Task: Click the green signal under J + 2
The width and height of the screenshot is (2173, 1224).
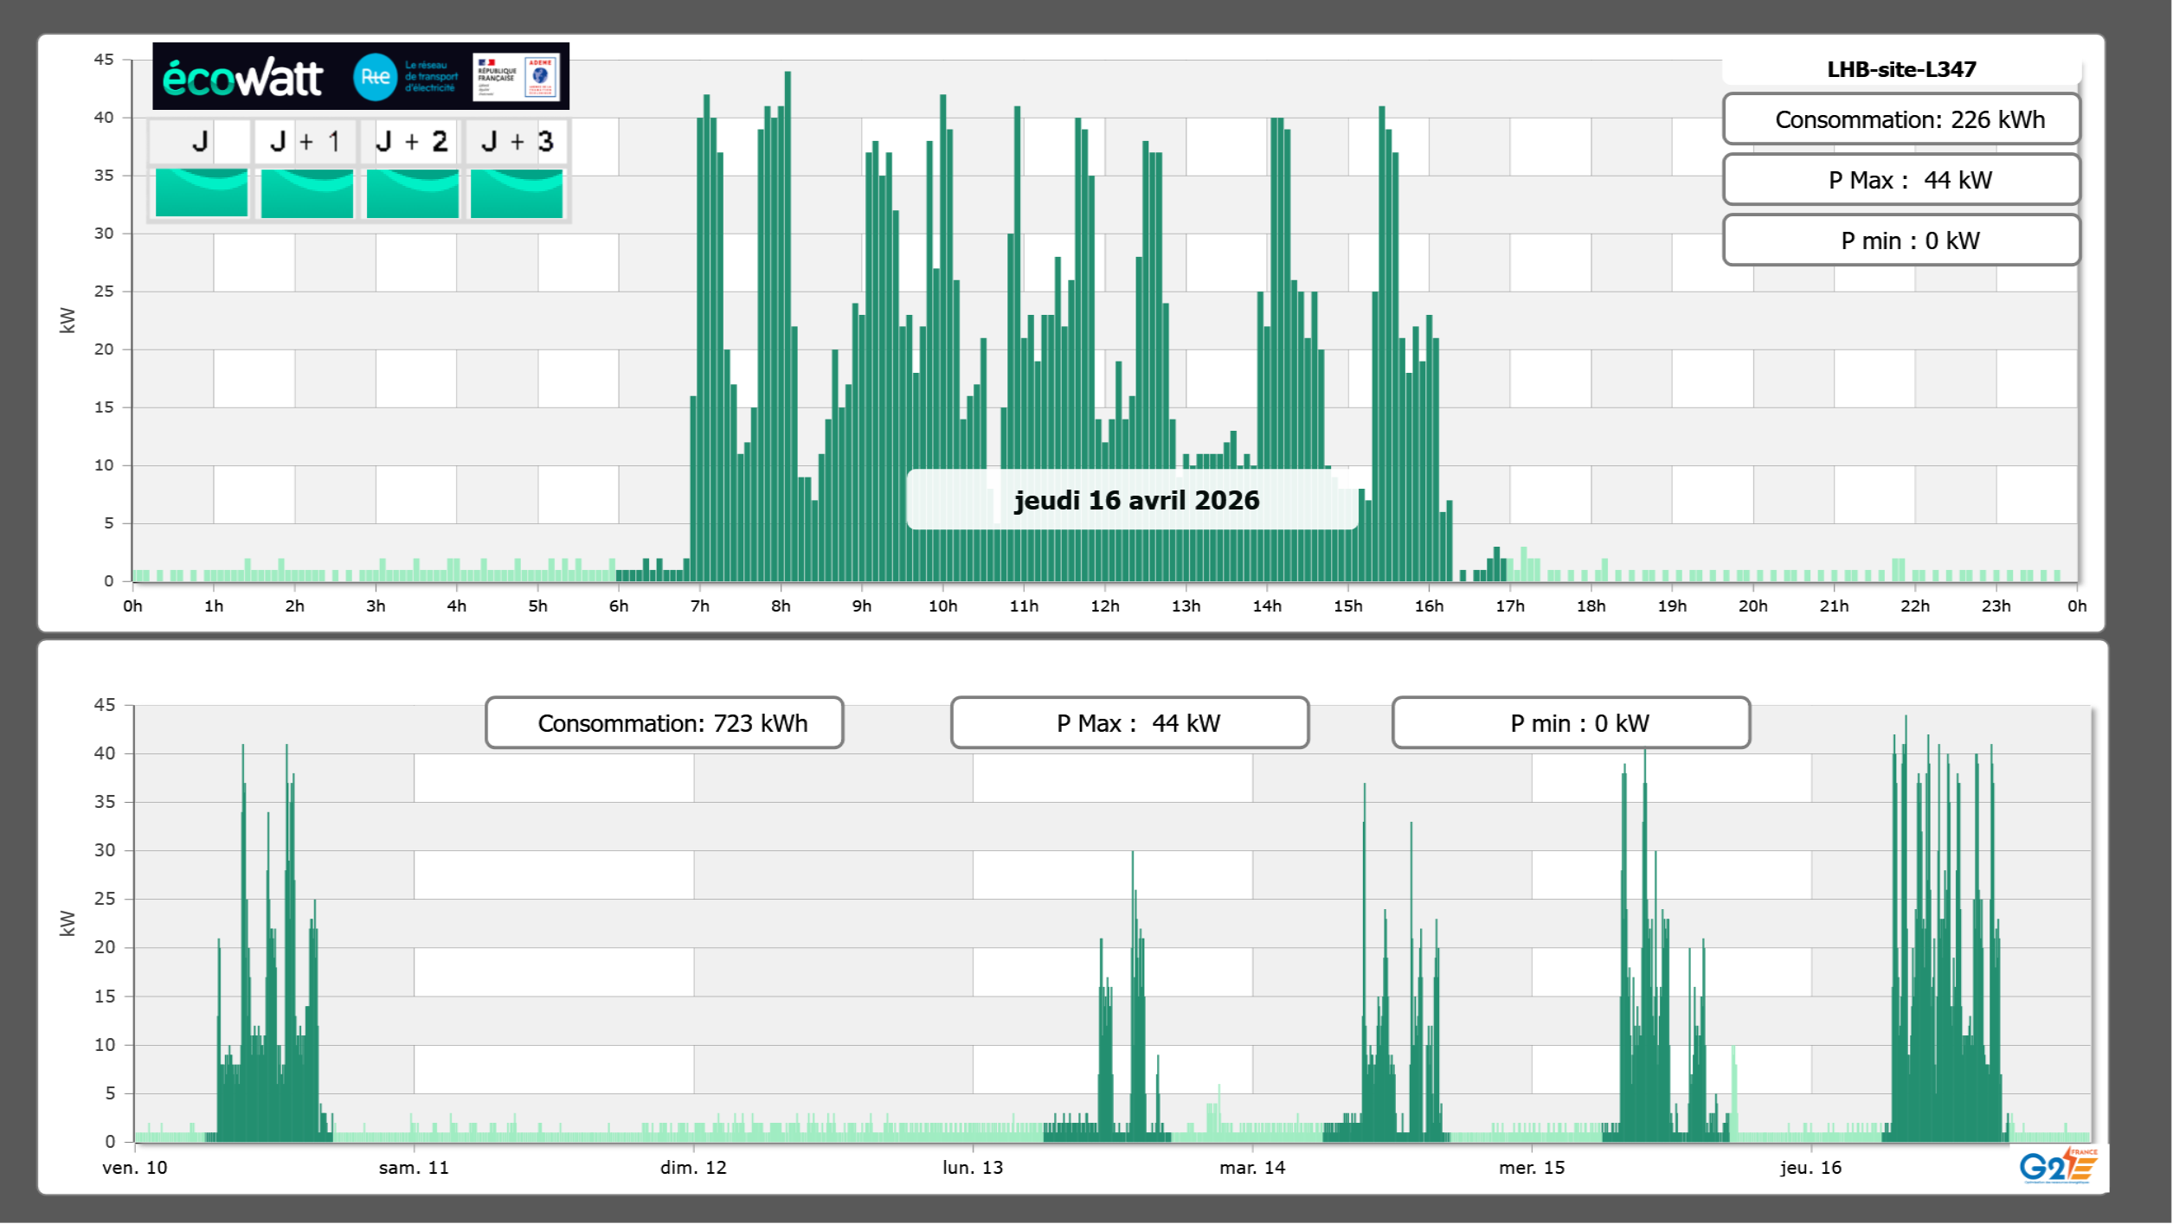Action: [x=413, y=193]
